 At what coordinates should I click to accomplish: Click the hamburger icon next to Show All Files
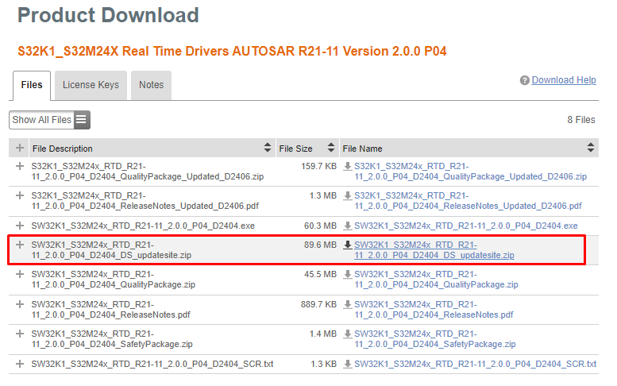[82, 120]
